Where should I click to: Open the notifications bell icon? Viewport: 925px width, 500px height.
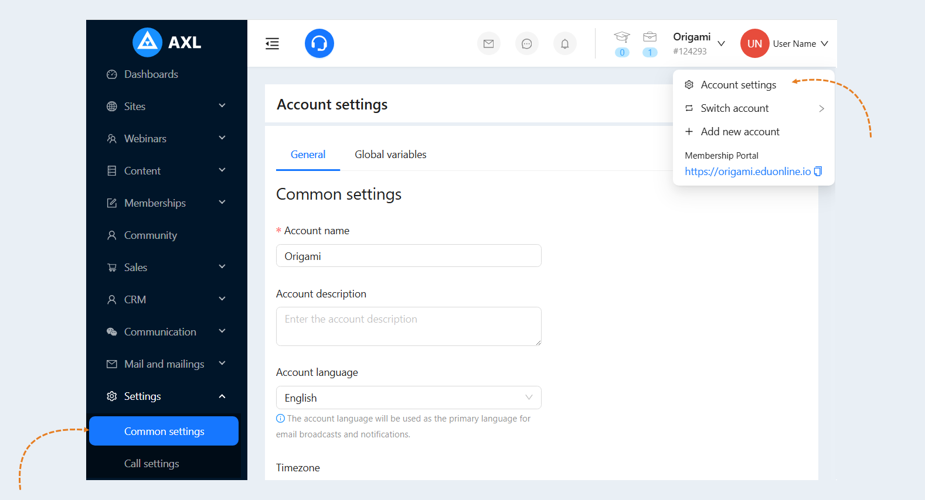pyautogui.click(x=565, y=43)
